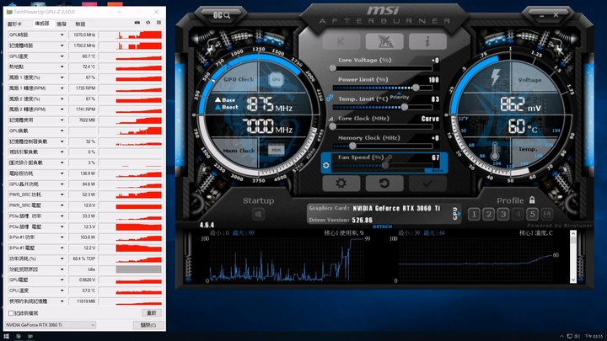
Task: Enable the log to file checkbox in GPU-Z
Action: (11, 313)
